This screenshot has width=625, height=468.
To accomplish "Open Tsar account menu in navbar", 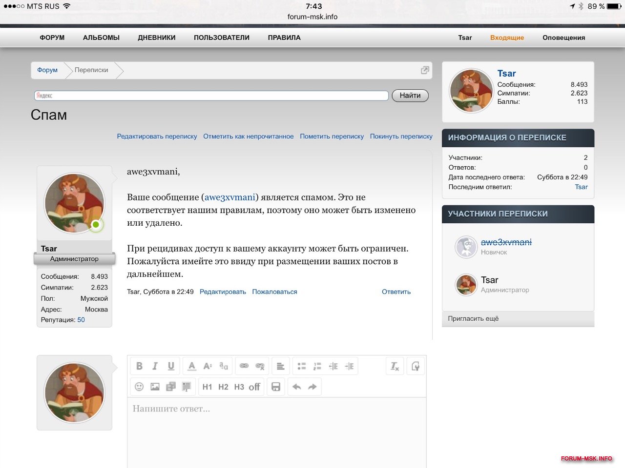I will 465,38.
